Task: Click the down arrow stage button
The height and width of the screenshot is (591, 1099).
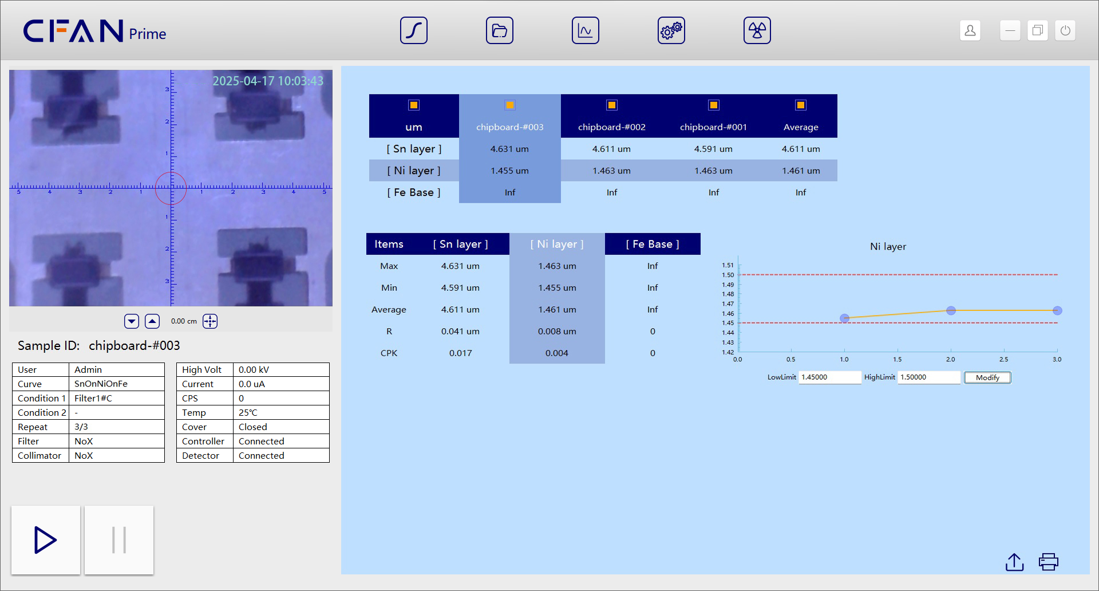Action: click(132, 321)
